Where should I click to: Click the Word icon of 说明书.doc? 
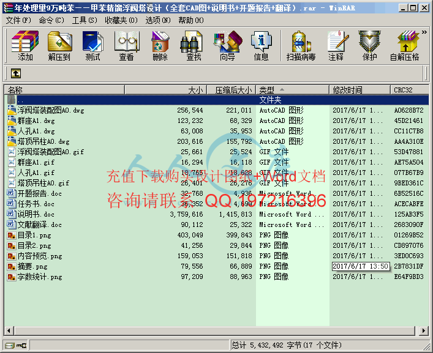click(11, 214)
